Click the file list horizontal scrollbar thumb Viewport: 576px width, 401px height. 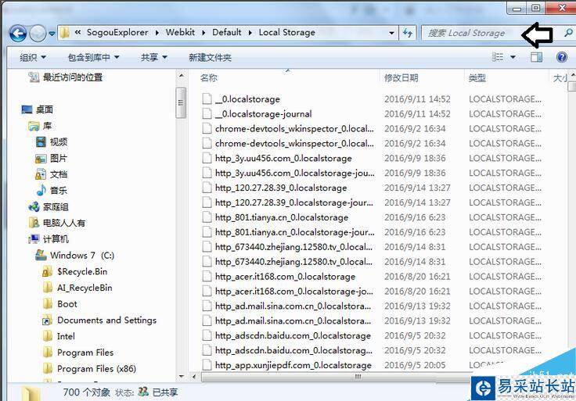[x=358, y=377]
